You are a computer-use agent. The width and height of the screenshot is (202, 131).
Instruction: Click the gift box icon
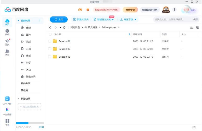pos(88,10)
